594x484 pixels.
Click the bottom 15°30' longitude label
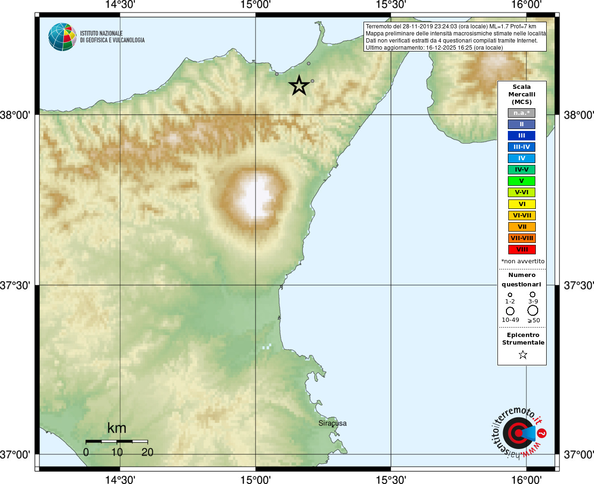coord(391,479)
